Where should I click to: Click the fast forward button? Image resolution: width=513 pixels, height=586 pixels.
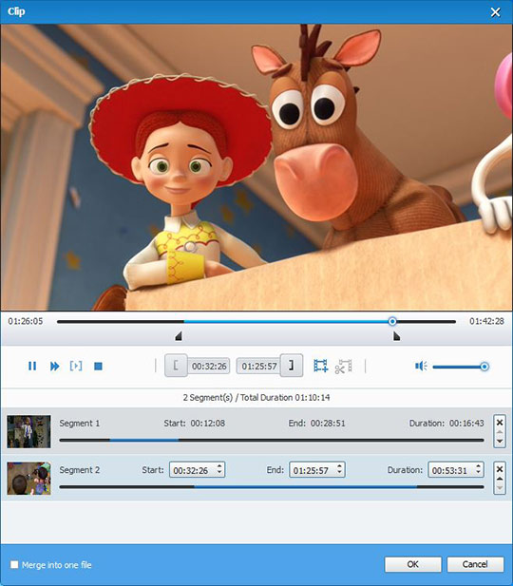(54, 366)
